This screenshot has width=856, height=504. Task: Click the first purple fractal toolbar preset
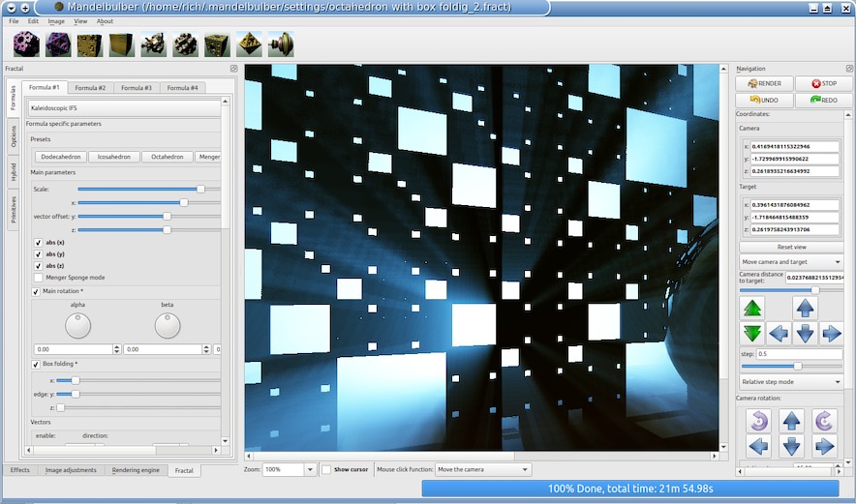click(x=26, y=44)
